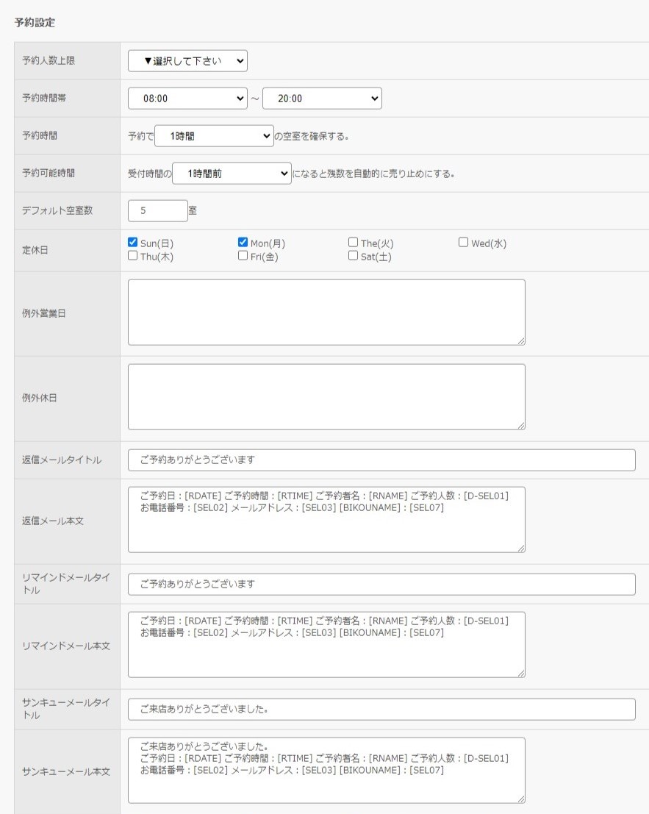The width and height of the screenshot is (649, 814).
Task: Uncheck the Sun(日) holiday checkbox
Action: 133,242
